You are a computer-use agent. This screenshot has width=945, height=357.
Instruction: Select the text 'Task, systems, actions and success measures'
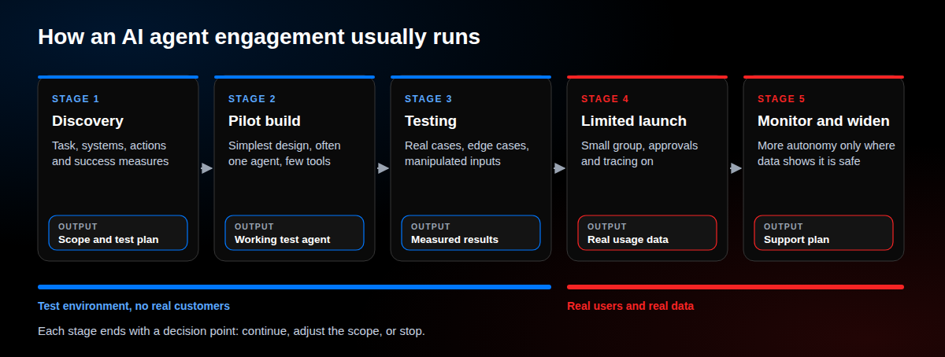pyautogui.click(x=110, y=153)
